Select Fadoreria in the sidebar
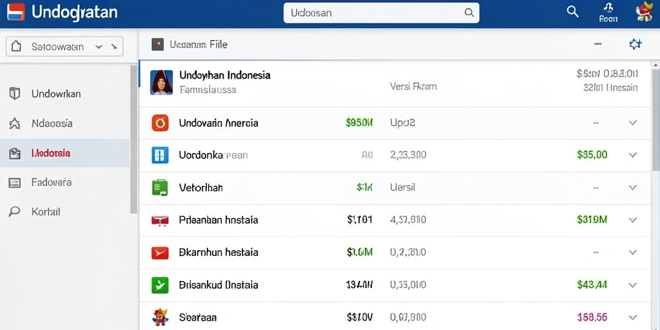Image resolution: width=660 pixels, height=330 pixels. (65, 182)
